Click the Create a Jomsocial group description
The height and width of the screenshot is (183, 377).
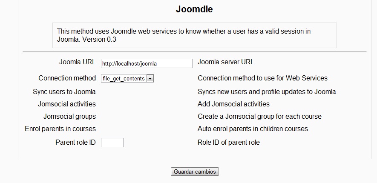(259, 116)
